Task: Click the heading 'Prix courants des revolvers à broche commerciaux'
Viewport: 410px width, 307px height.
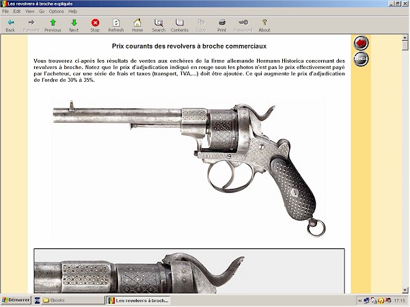Action: tap(189, 46)
